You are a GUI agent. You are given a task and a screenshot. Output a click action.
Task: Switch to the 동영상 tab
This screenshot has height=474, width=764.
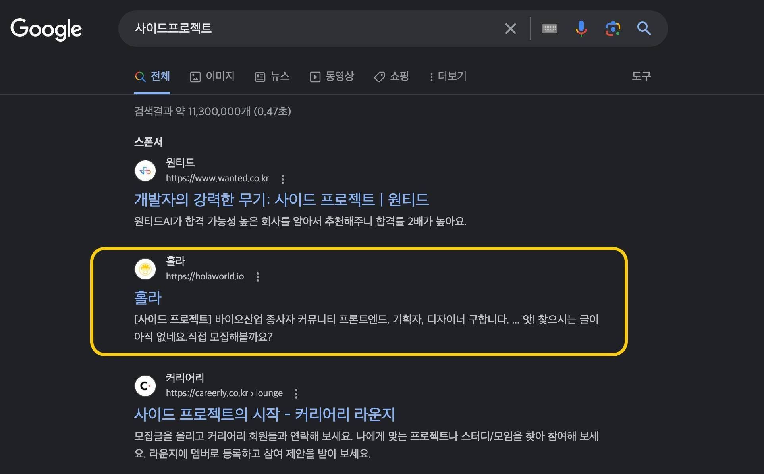pyautogui.click(x=332, y=76)
